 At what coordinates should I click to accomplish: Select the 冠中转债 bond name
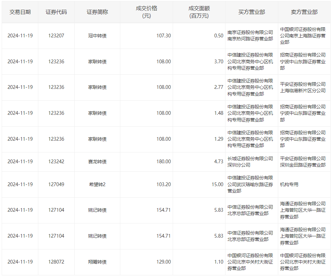[97, 36]
